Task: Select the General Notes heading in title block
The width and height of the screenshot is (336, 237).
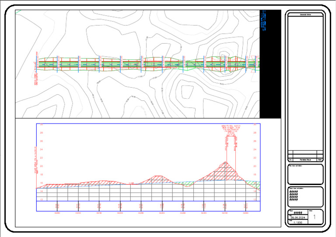Action: 305,14
